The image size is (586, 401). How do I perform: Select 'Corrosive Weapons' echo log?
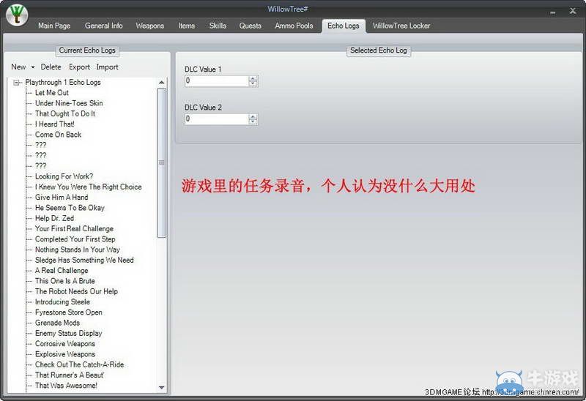tap(65, 343)
